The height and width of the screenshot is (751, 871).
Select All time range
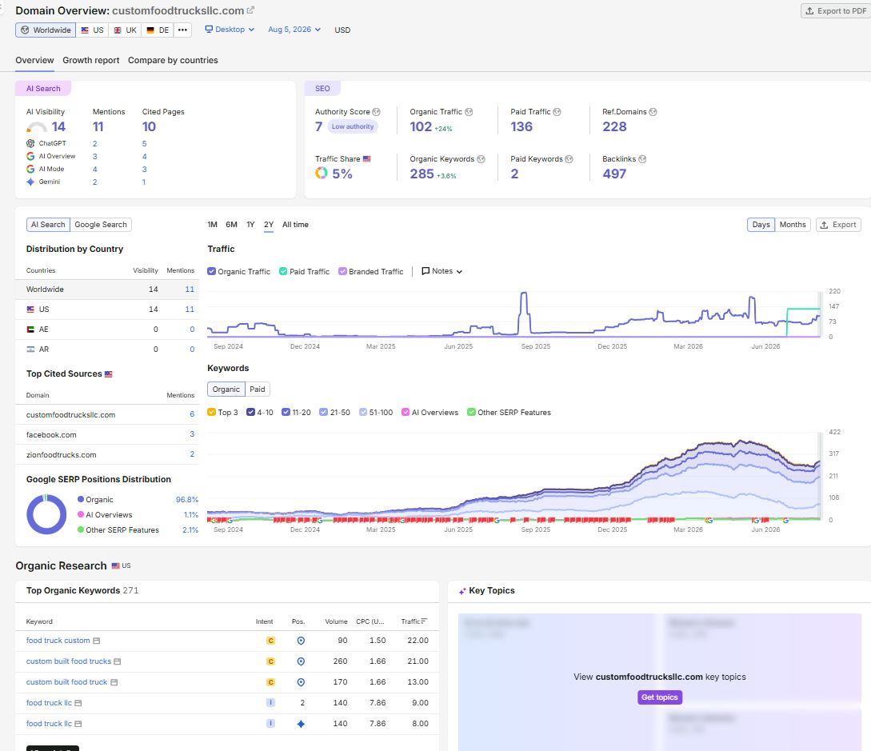(295, 225)
